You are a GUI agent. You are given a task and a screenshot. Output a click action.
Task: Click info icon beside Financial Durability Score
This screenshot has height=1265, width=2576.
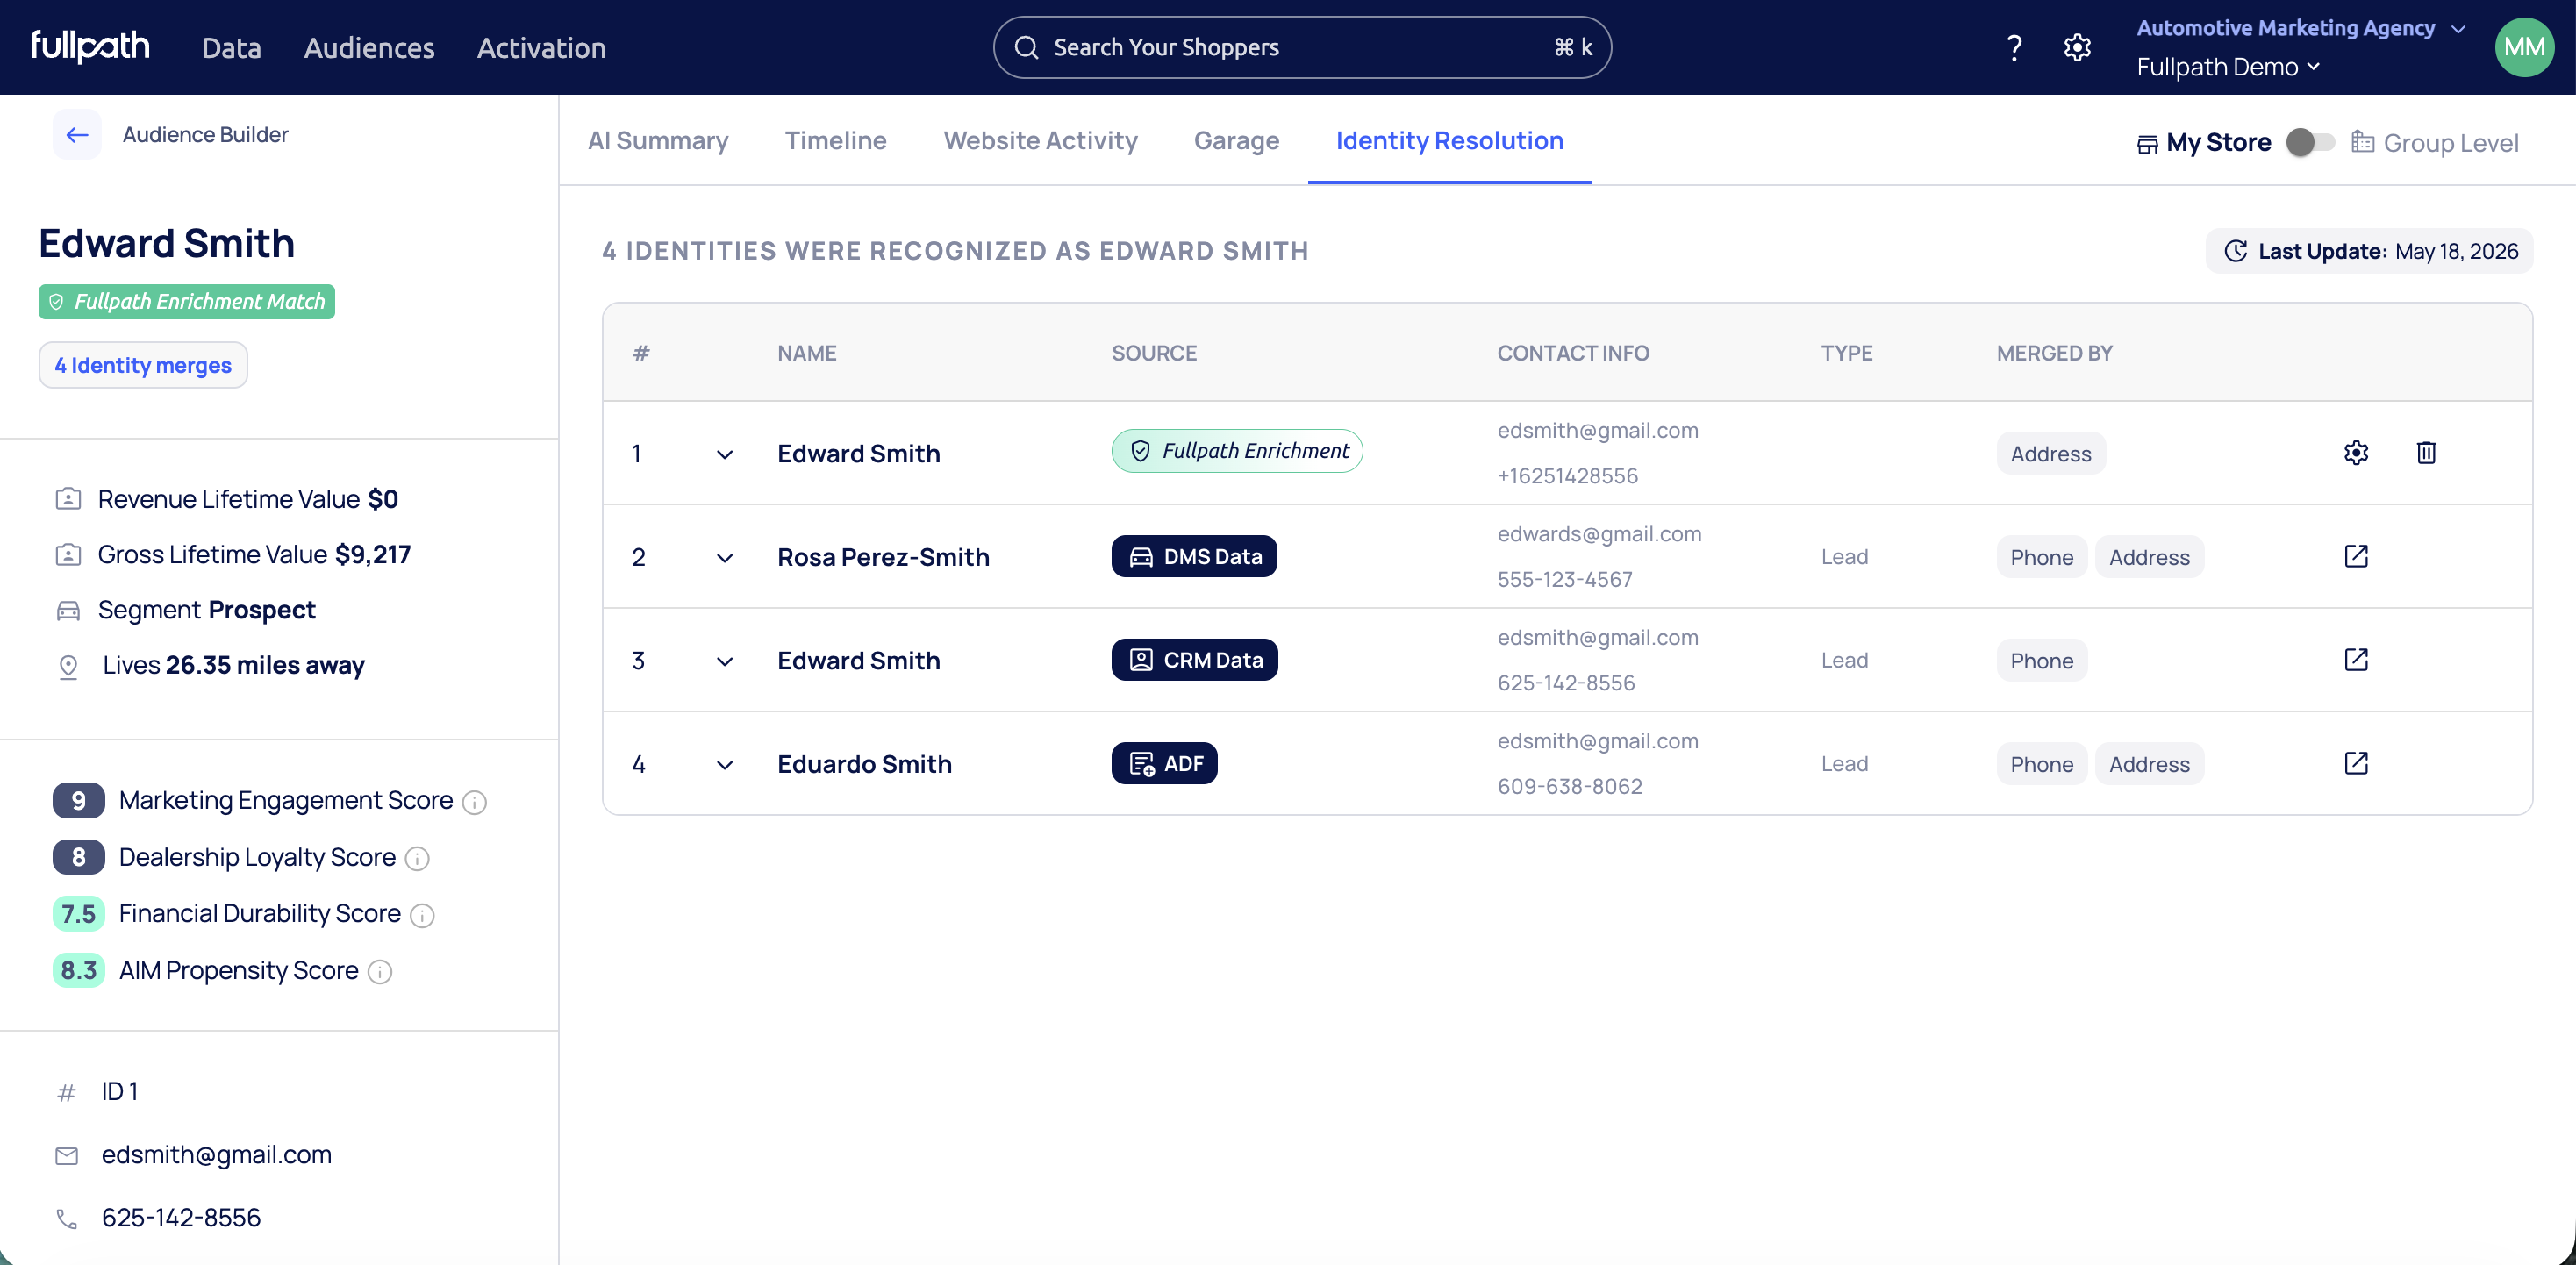coord(423,915)
